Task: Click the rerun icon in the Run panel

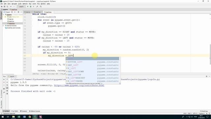Action: pyautogui.click(x=4, y=79)
